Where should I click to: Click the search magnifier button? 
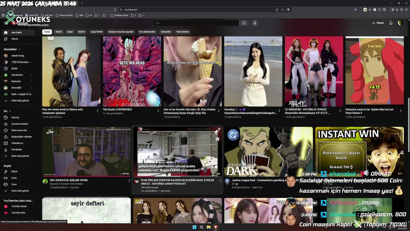coord(244,23)
